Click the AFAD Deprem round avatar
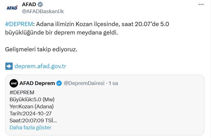Screen dimensions: 211x138 (x=14, y=83)
